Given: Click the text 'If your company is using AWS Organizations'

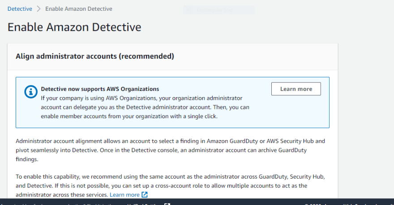Looking at the screenshot, I should pyautogui.click(x=99, y=98).
